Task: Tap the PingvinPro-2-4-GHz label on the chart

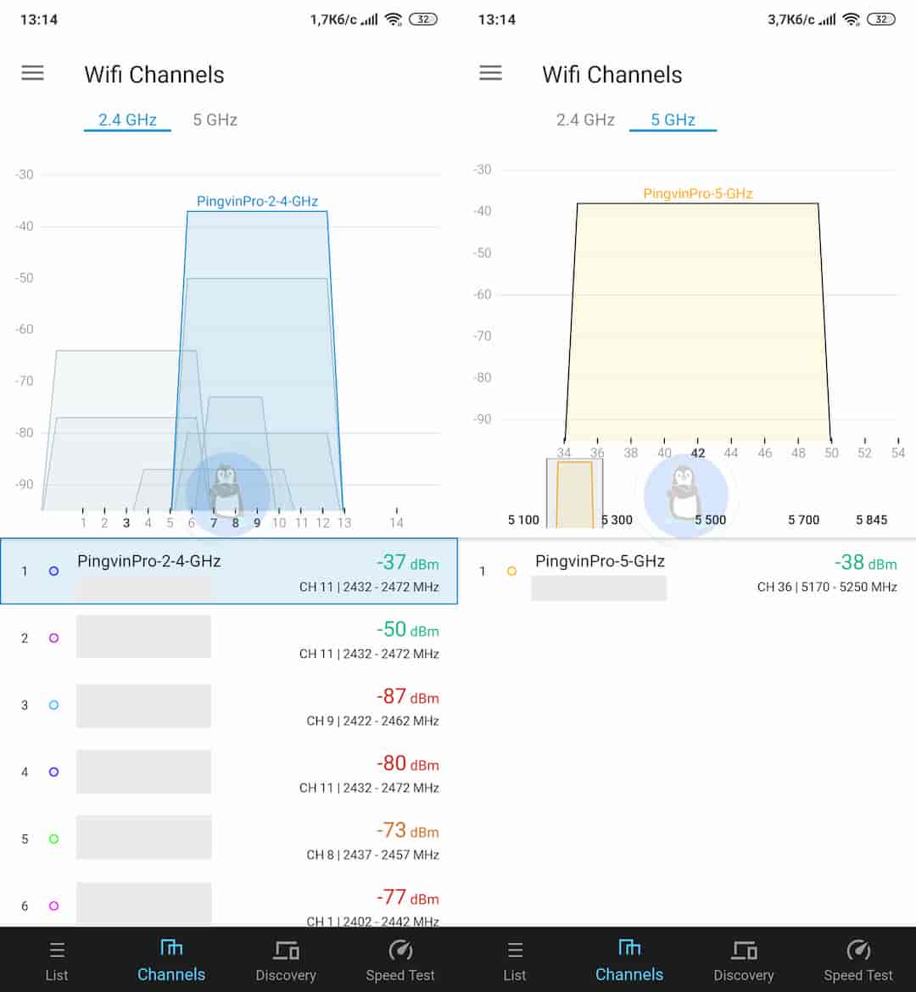Action: click(257, 201)
